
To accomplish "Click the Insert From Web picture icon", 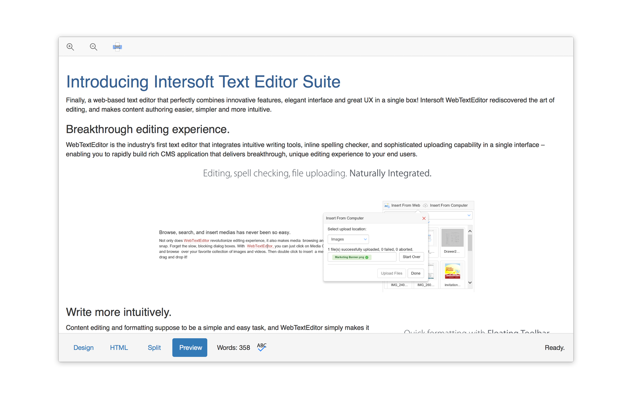I will (x=387, y=206).
